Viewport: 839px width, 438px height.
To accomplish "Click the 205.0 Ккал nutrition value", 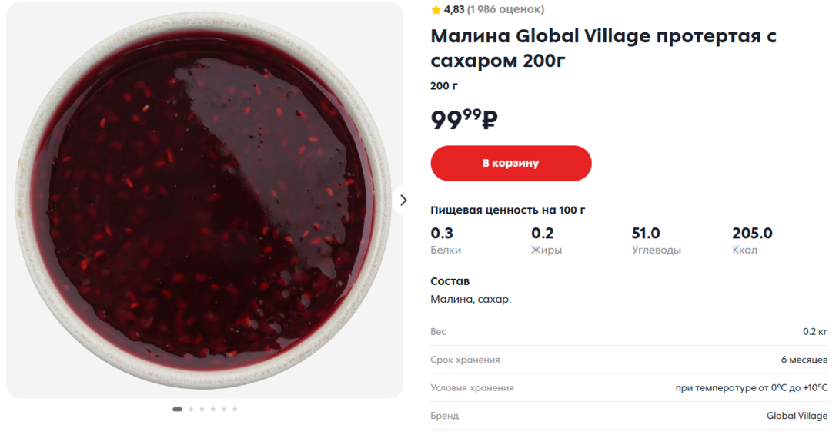I will click(752, 234).
